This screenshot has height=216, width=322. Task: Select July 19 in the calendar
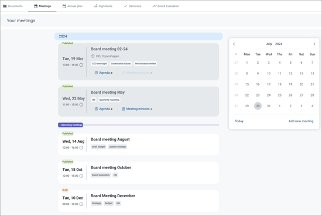pyautogui.click(x=290, y=84)
